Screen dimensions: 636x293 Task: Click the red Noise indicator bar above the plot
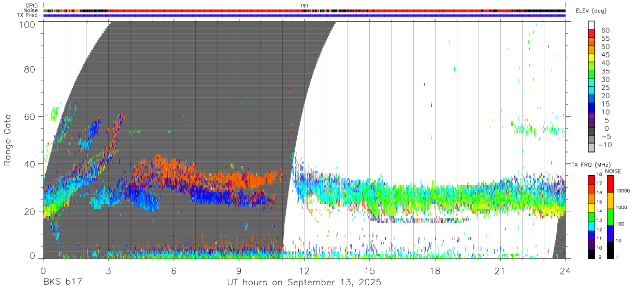(x=305, y=10)
